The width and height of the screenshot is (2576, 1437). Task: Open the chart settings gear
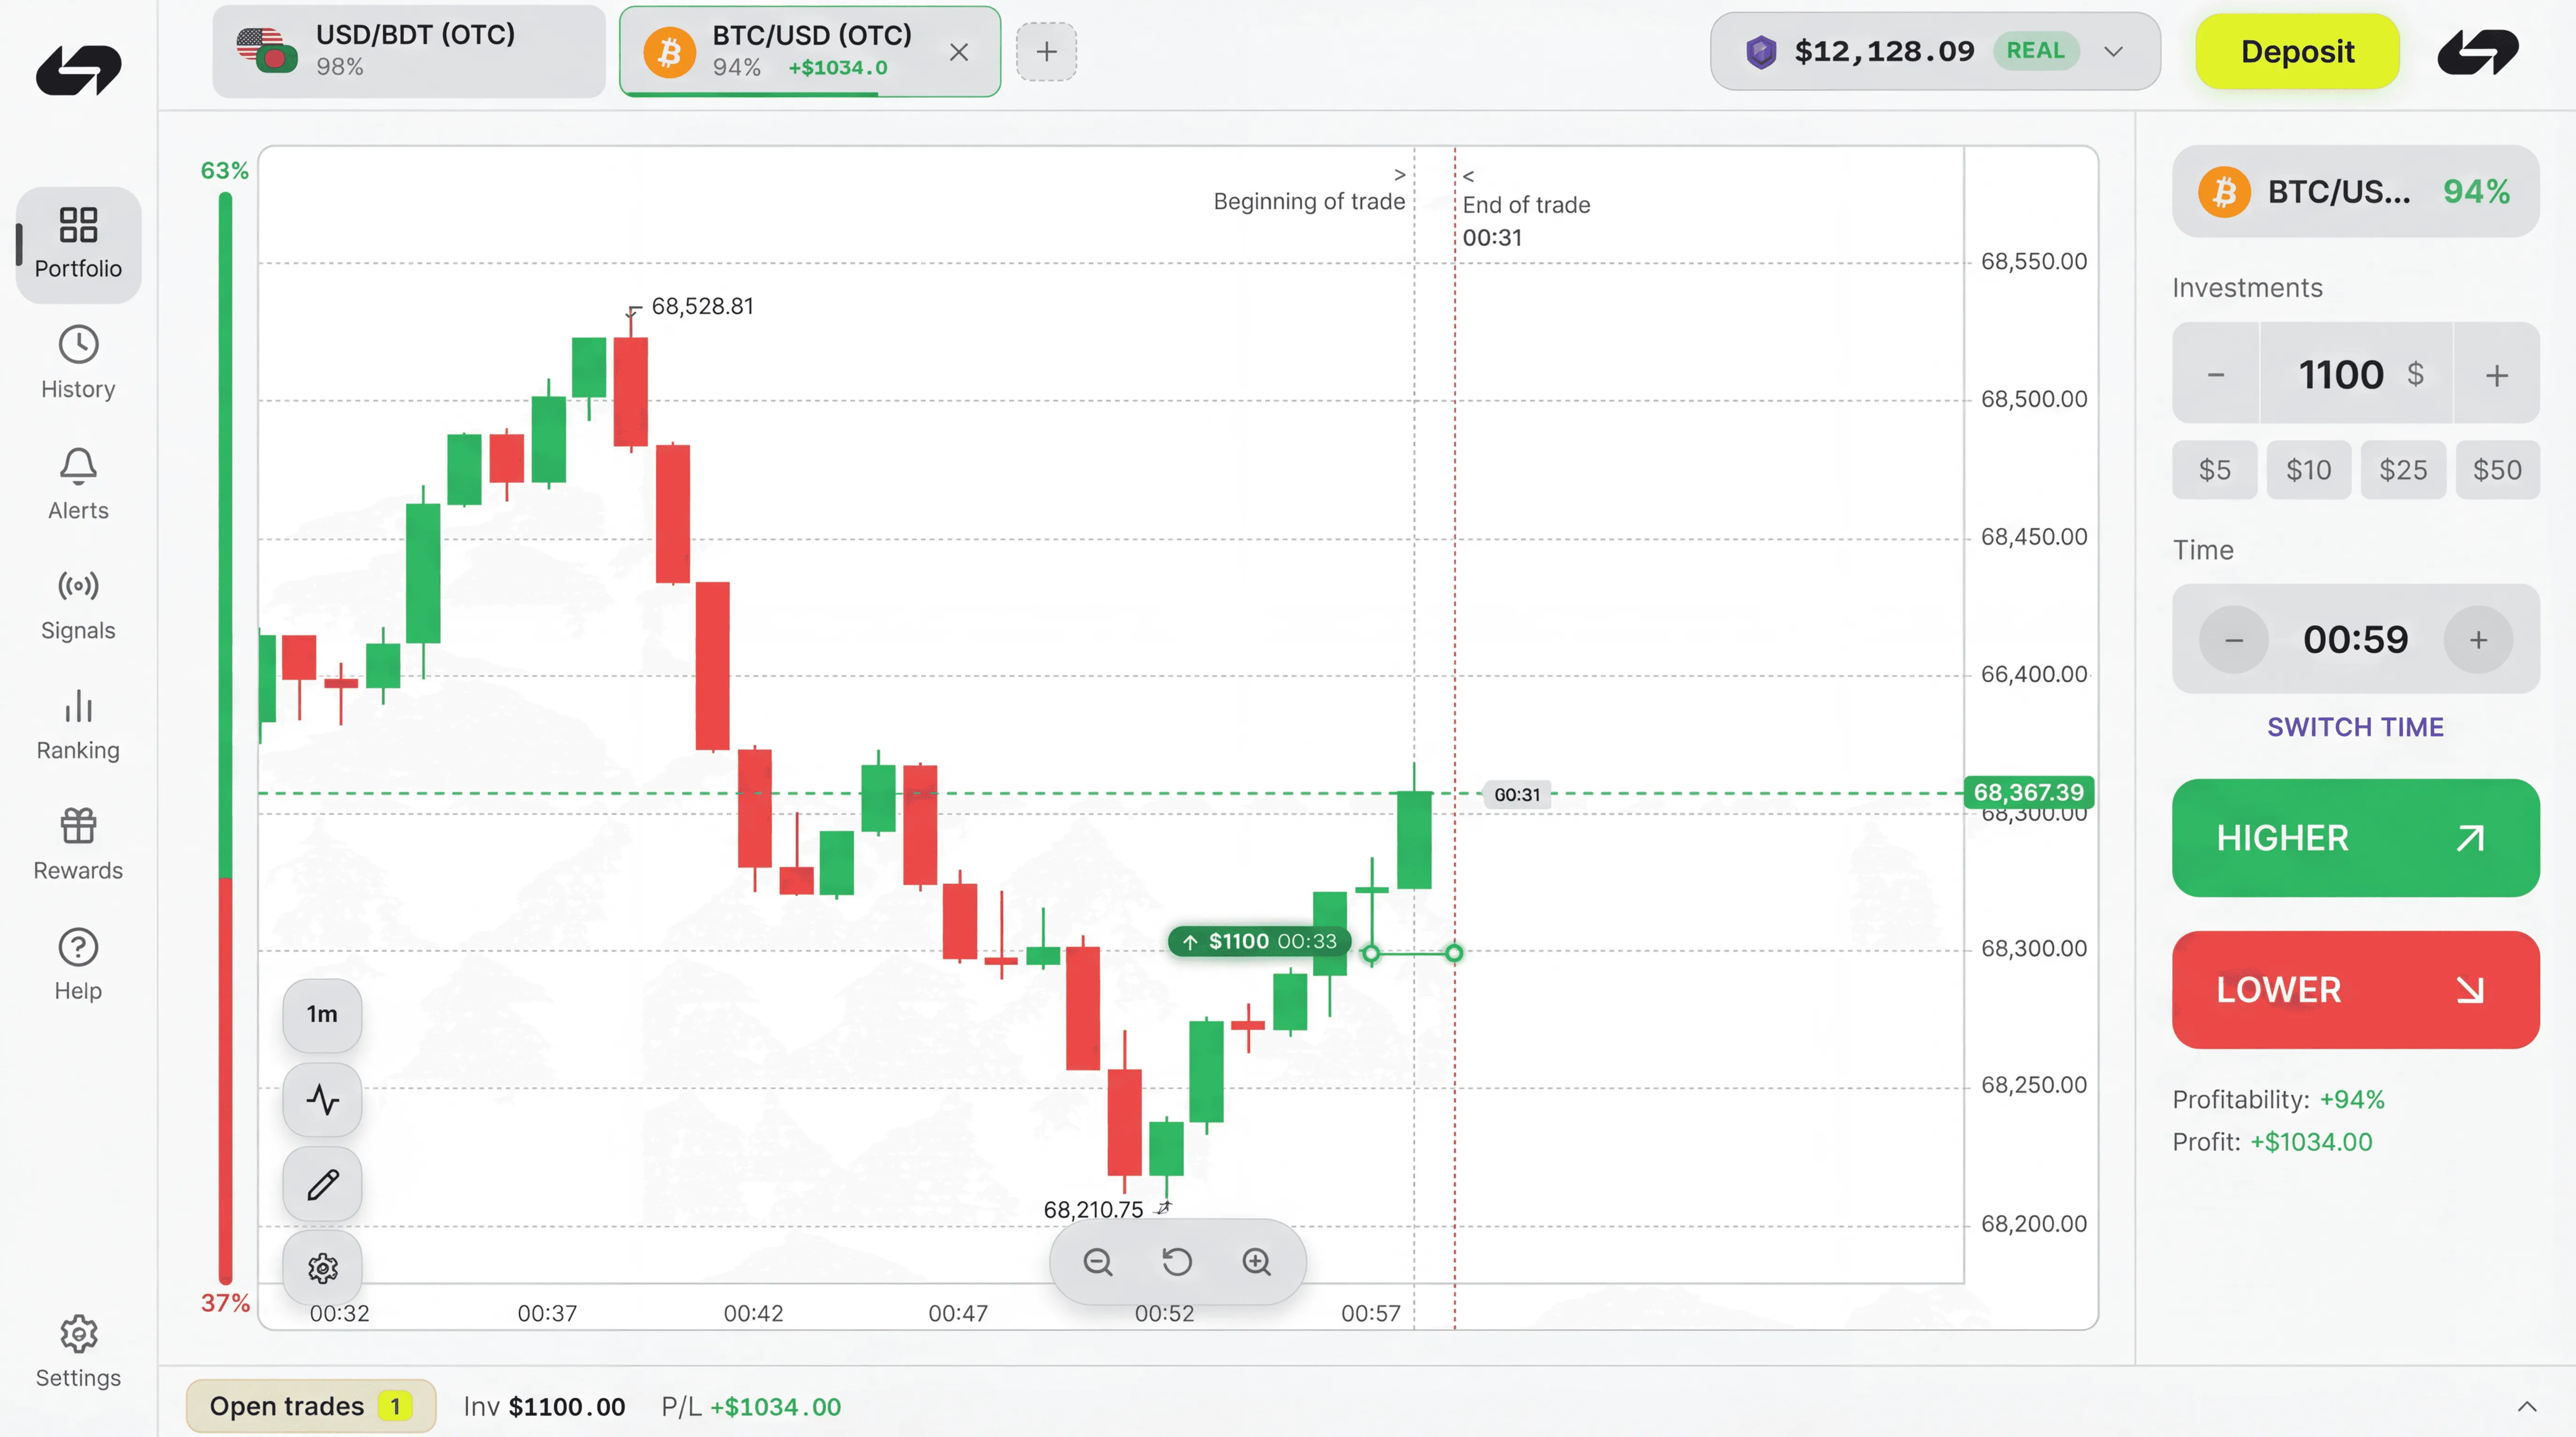pyautogui.click(x=322, y=1267)
